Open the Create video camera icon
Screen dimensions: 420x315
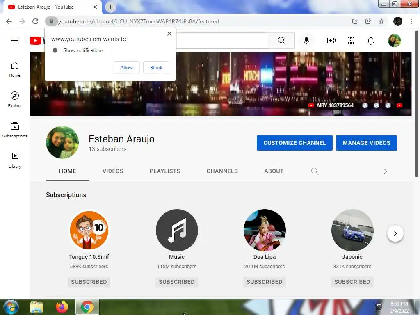(331, 41)
